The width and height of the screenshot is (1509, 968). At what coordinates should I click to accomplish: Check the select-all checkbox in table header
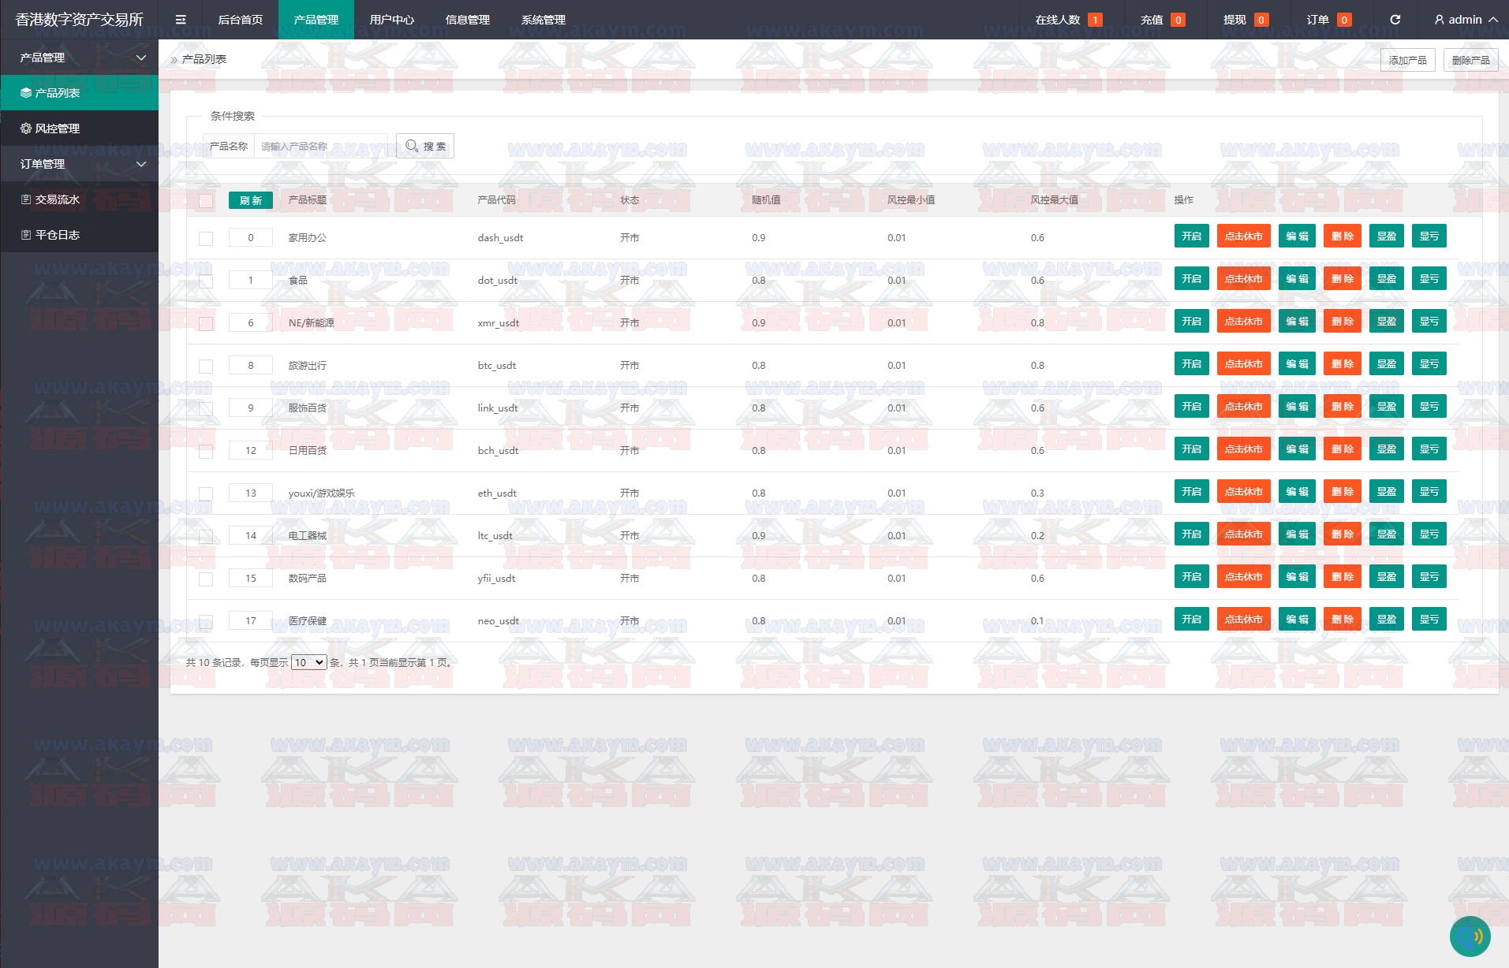(206, 200)
